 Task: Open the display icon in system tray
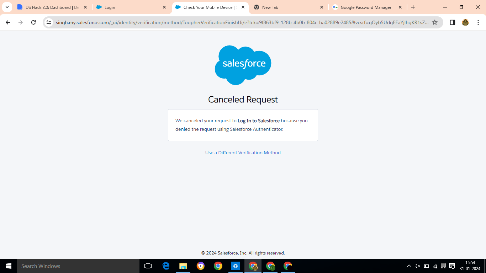click(x=443, y=266)
